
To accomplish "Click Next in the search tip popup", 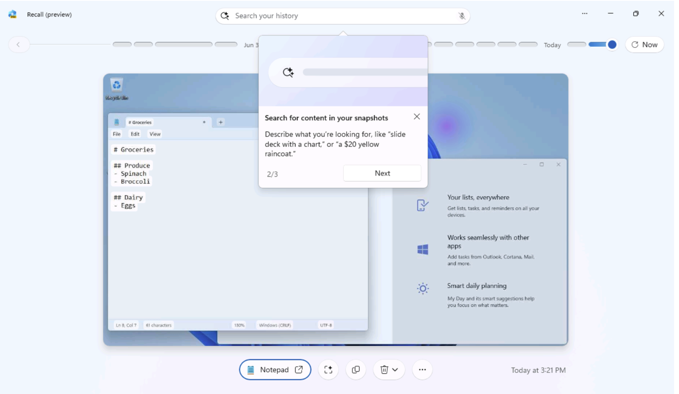I will [x=382, y=173].
